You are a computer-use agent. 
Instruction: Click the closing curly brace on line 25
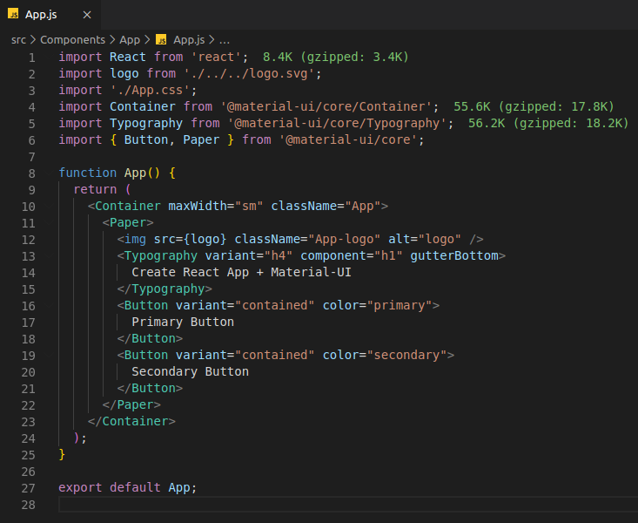coord(62,454)
